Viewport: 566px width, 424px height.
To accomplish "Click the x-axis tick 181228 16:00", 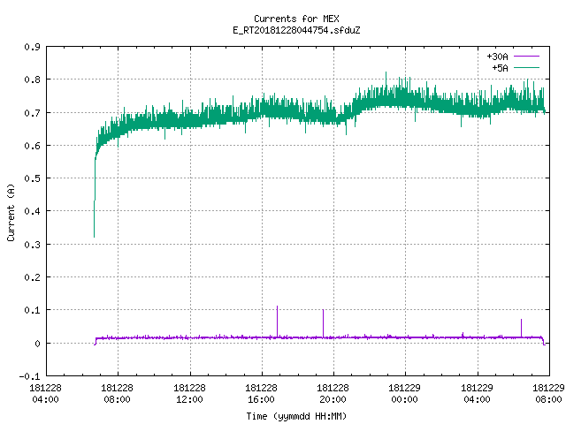I will (x=261, y=393).
